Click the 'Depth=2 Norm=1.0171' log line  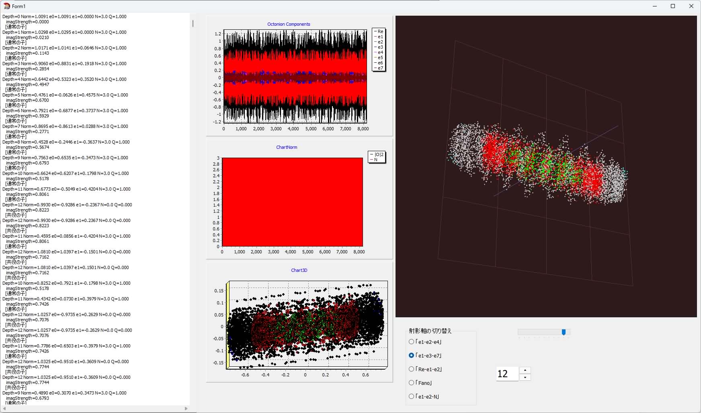[x=64, y=48]
